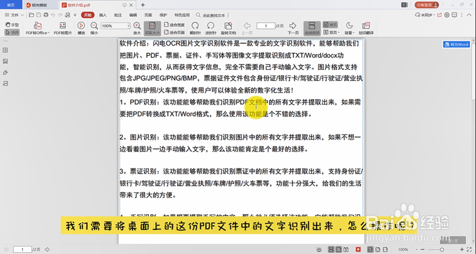The height and width of the screenshot is (254, 476).
Task: Click the 访客登录 login button
Action: (x=426, y=5)
